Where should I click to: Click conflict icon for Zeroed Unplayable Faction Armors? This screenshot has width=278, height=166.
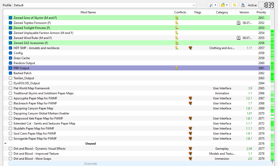click(x=177, y=33)
